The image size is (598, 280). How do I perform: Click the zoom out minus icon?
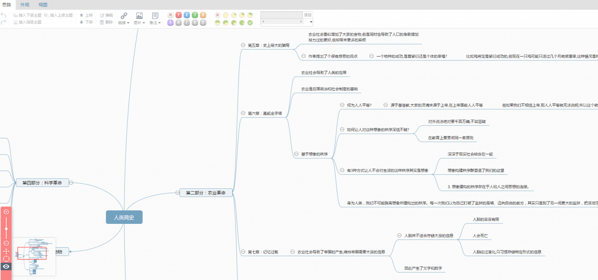pyautogui.click(x=6, y=243)
